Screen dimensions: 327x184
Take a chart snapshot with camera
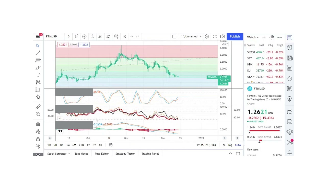click(x=223, y=37)
